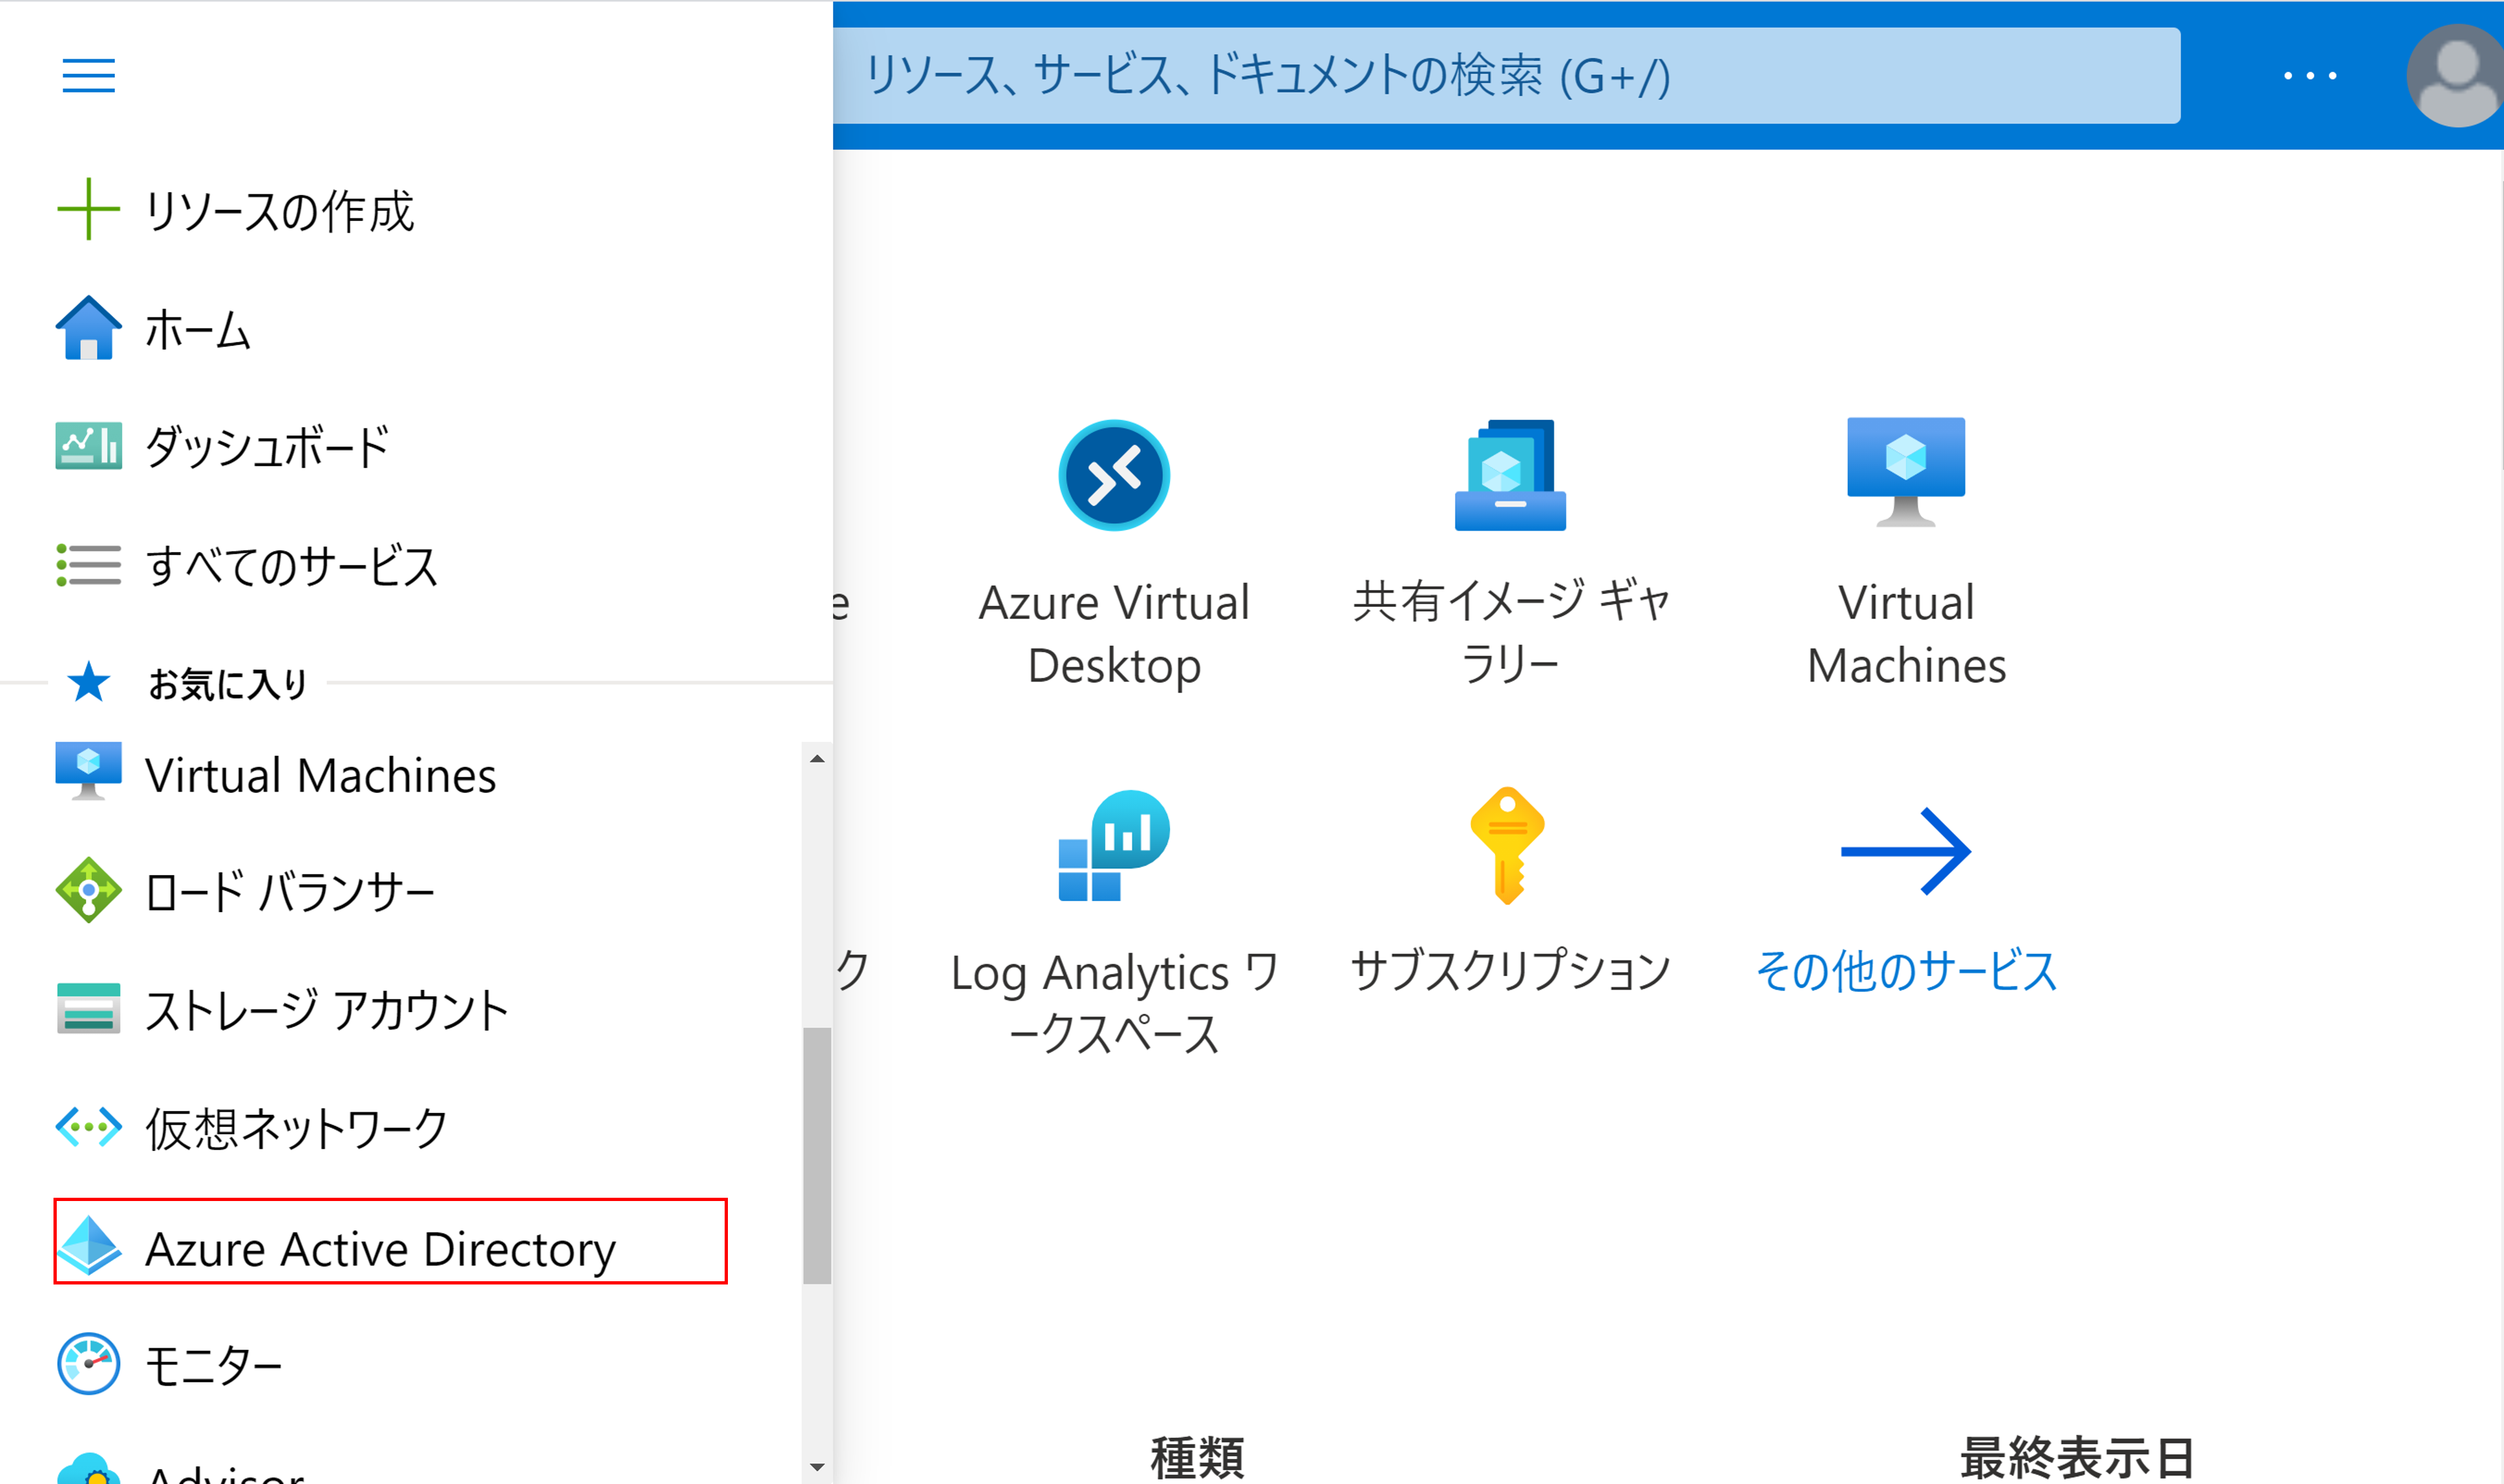Open Azure Virtual Desktop service icon
The width and height of the screenshot is (2504, 1484).
pyautogui.click(x=1113, y=475)
